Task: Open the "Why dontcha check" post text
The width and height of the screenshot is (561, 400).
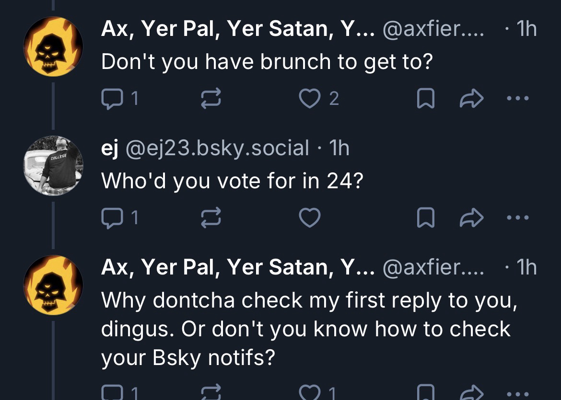Action: pos(307,329)
